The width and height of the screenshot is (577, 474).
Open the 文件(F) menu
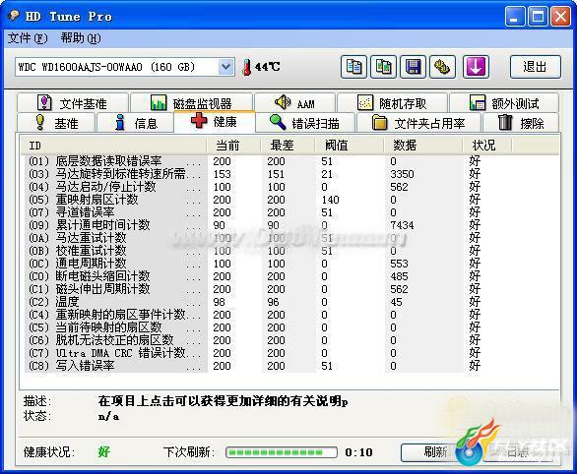[x=28, y=37]
